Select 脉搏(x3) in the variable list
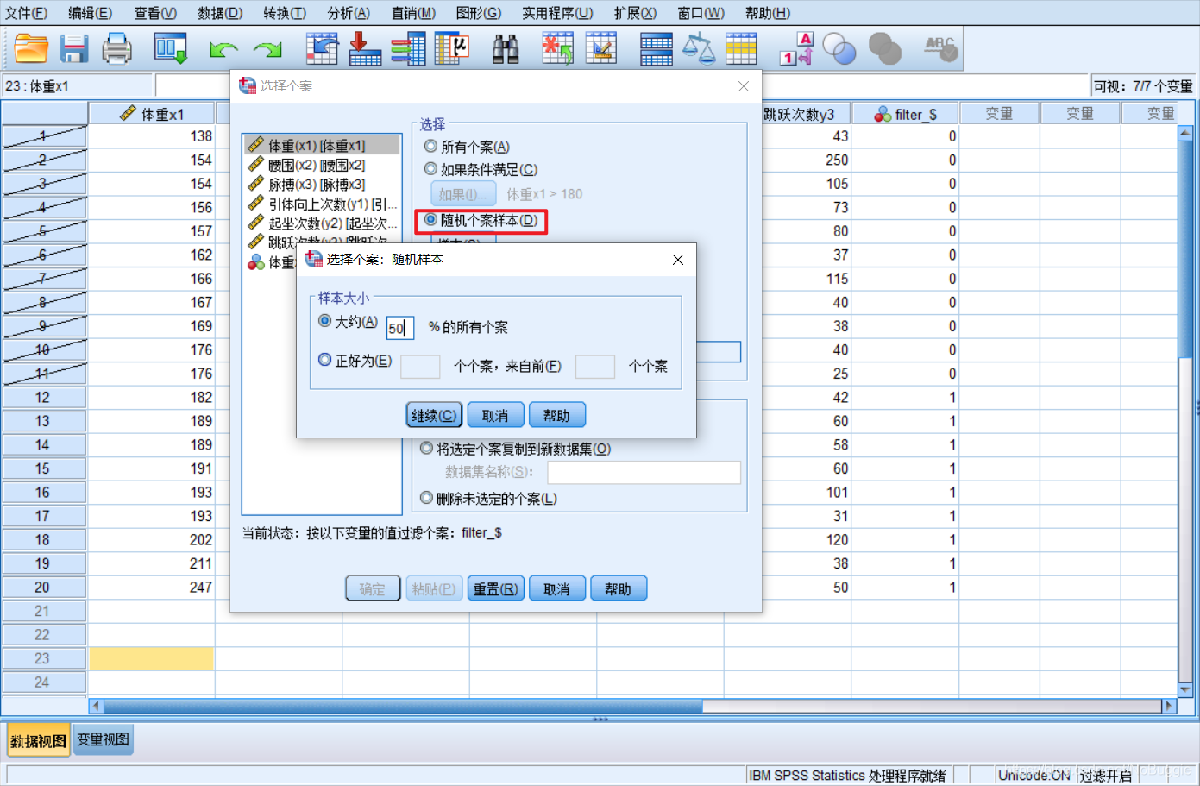 coord(322,185)
